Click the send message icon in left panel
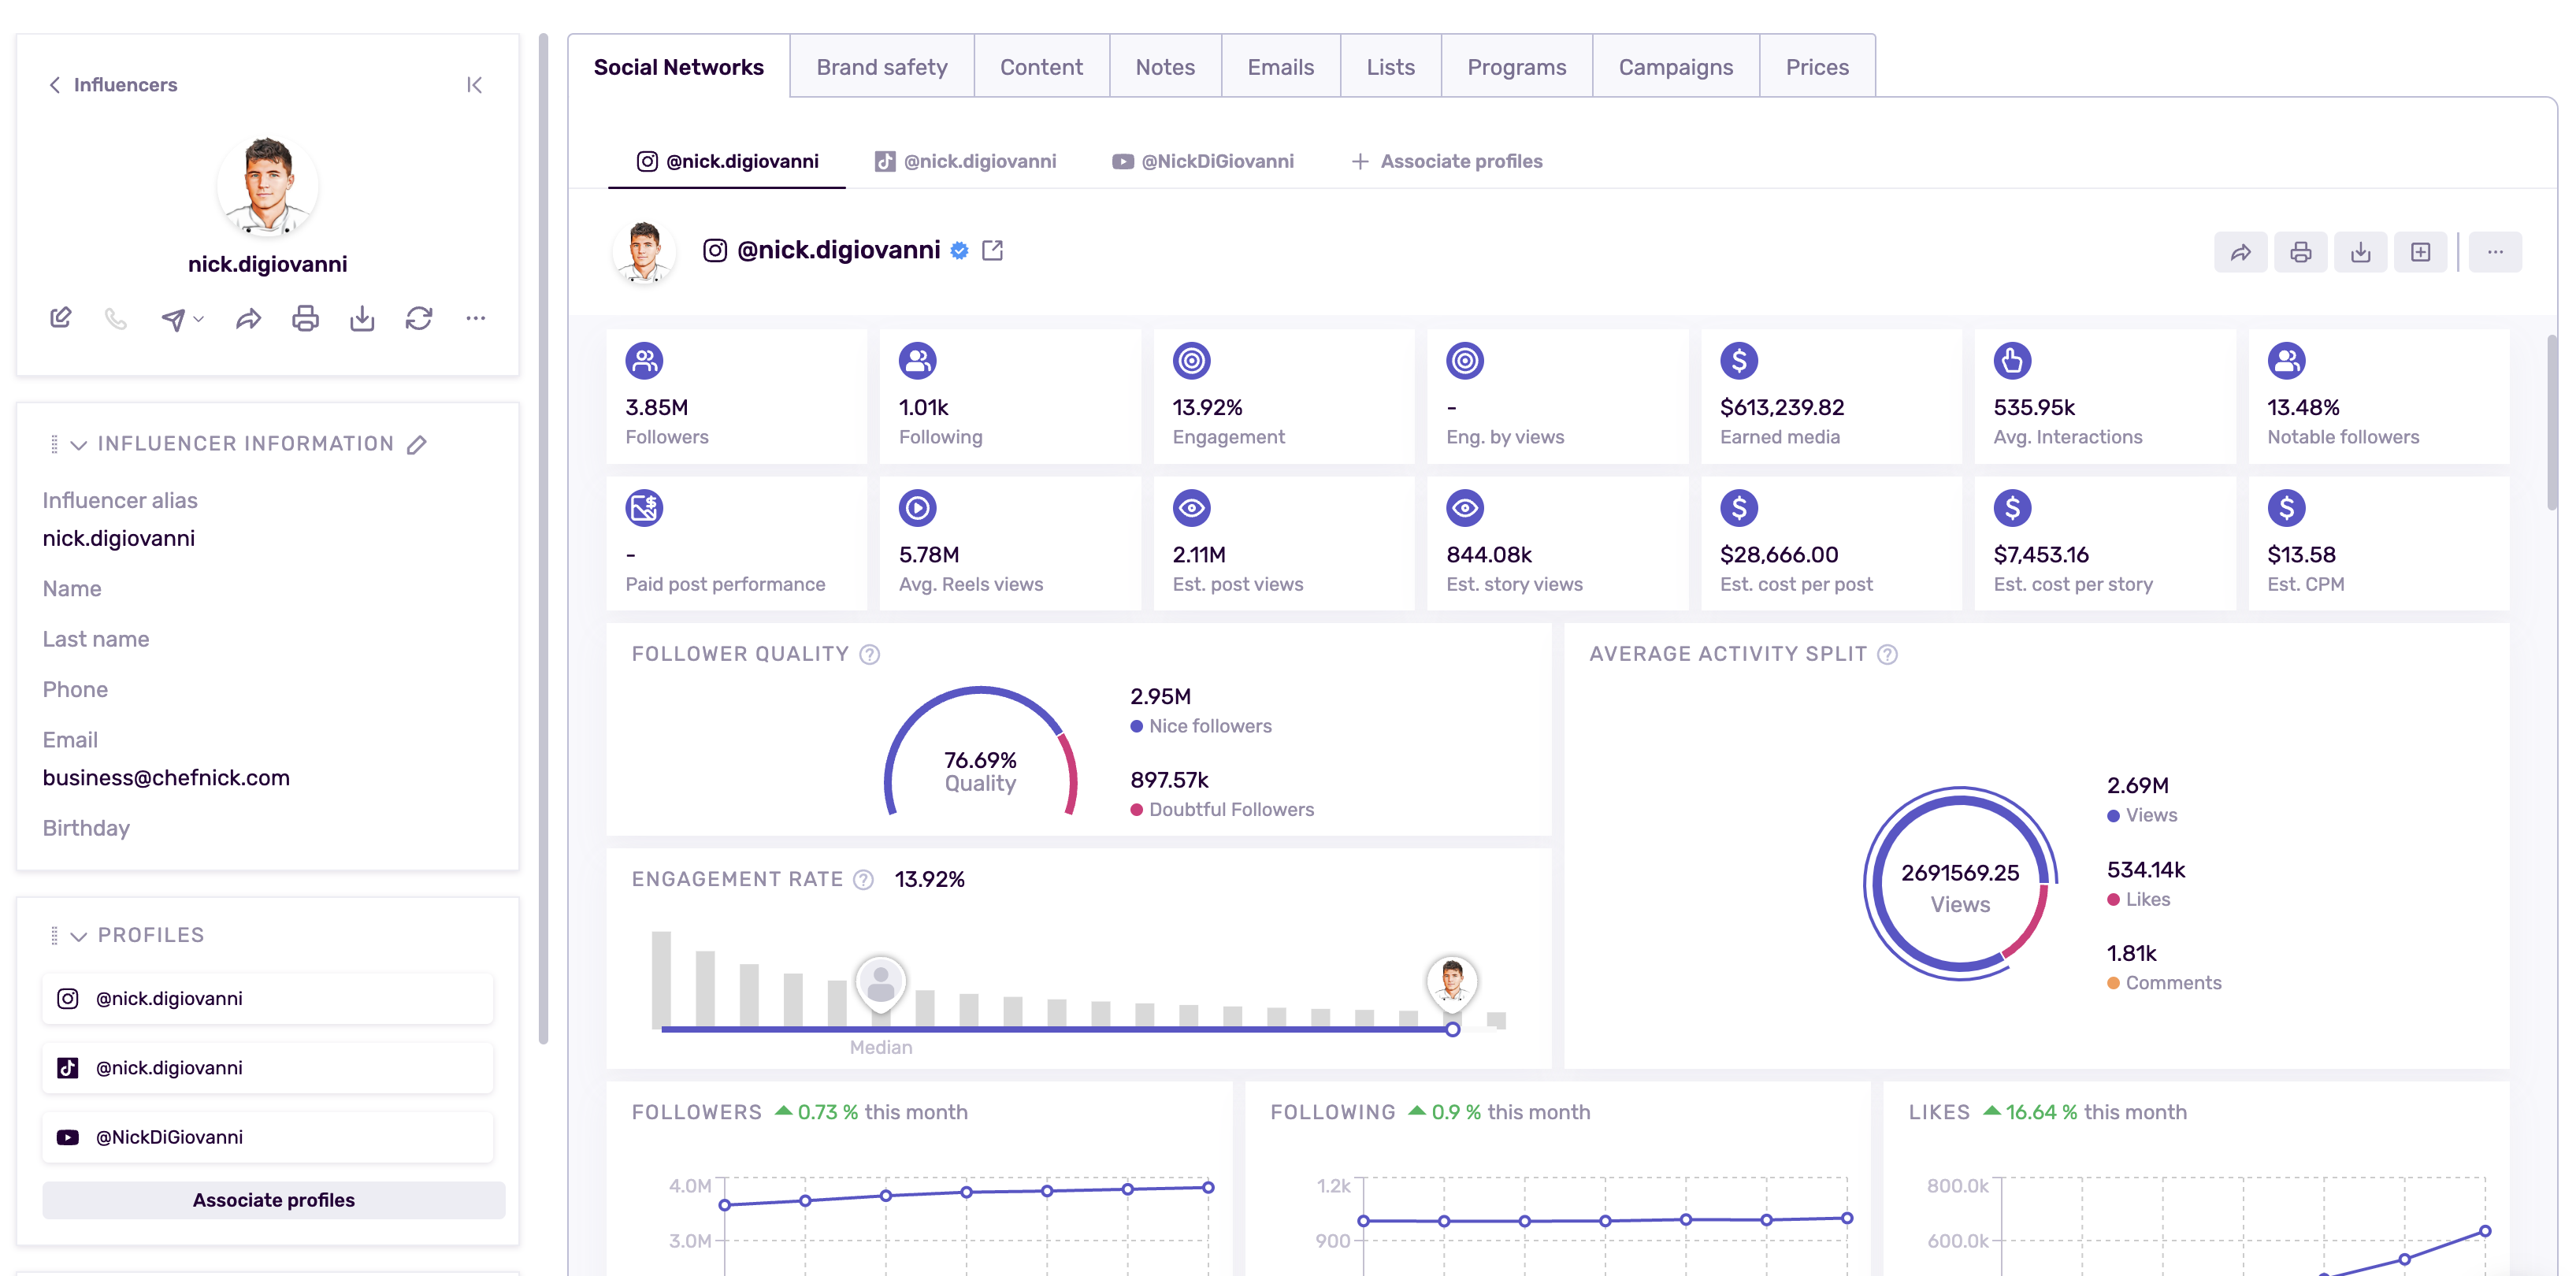 [173, 318]
